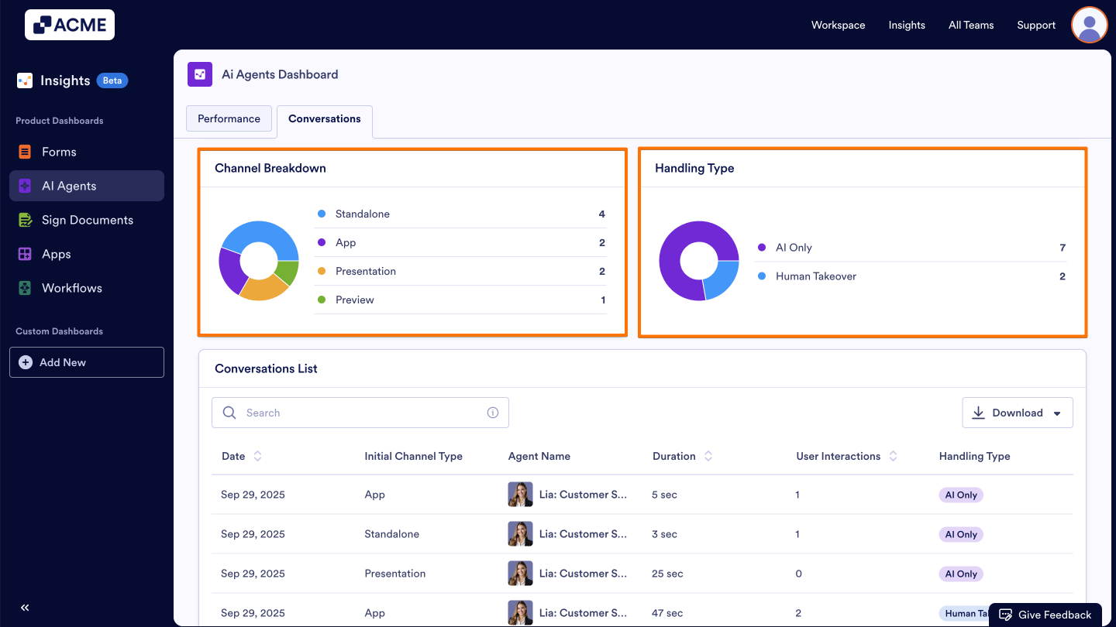Expand the Download format dropdown arrow
The height and width of the screenshot is (627, 1116).
coord(1056,413)
